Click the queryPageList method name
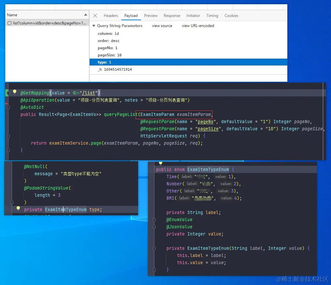This screenshot has height=285, width=331. [x=121, y=114]
